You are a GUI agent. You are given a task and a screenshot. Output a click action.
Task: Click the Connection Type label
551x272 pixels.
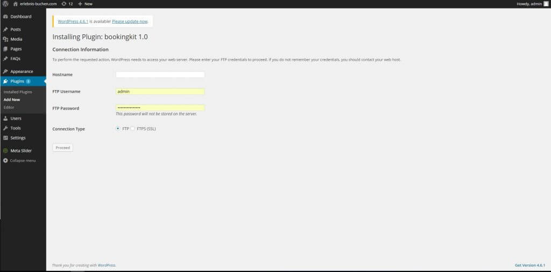point(68,129)
